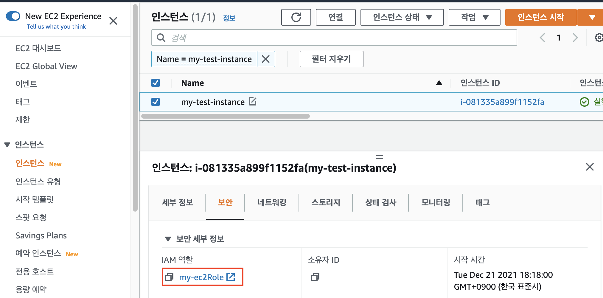The height and width of the screenshot is (298, 603).
Task: Click the 필터 지우기 button
Action: click(331, 59)
